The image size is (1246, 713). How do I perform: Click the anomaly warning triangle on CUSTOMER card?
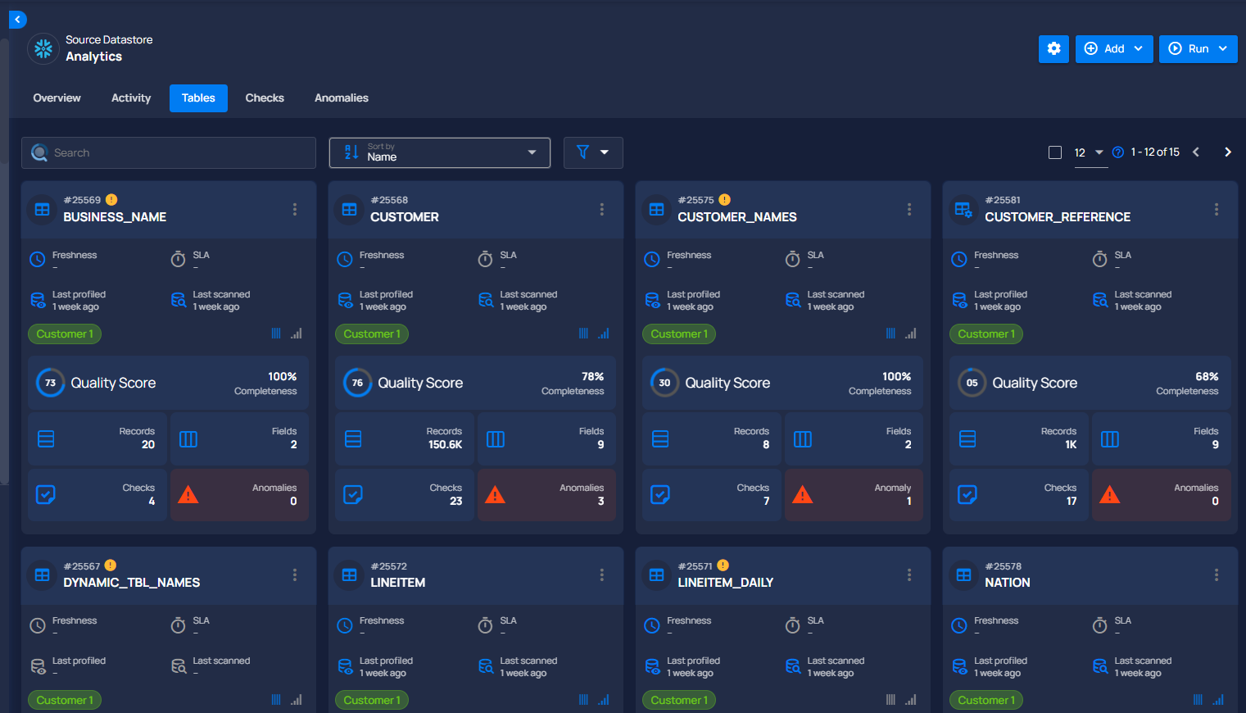pyautogui.click(x=495, y=494)
